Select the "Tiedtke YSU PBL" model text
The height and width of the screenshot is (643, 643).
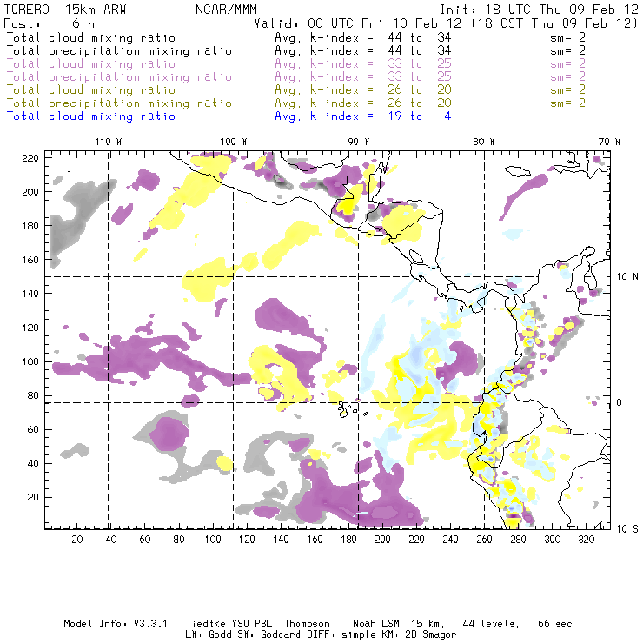tap(229, 624)
